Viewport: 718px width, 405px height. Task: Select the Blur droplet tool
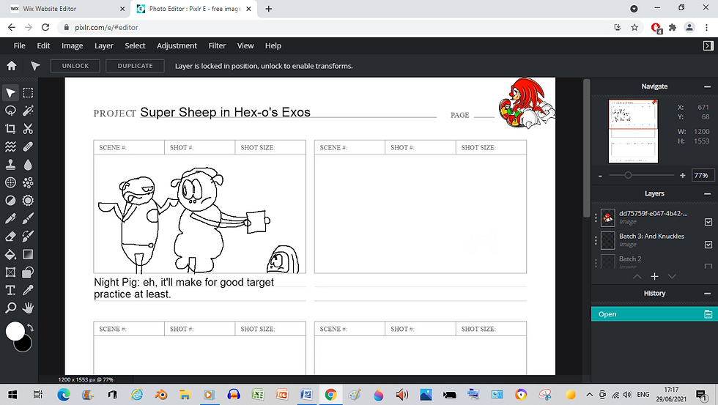(28, 165)
